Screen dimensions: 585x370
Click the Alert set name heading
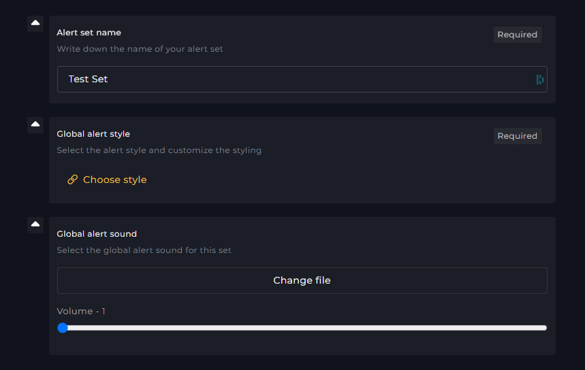coord(89,33)
